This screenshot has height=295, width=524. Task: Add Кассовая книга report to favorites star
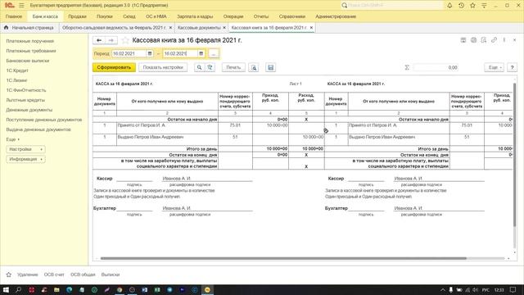pos(125,40)
